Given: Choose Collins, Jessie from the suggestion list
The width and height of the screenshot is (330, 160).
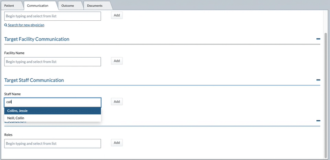Looking at the screenshot, I should tap(53, 111).
